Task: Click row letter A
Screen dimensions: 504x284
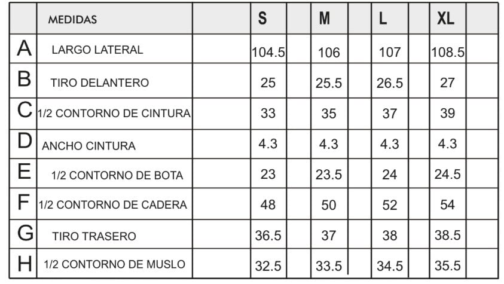Action: (24, 48)
